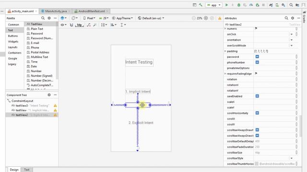The width and height of the screenshot is (307, 172).
Task: Open the API 29 version dropdown
Action: (104, 18)
